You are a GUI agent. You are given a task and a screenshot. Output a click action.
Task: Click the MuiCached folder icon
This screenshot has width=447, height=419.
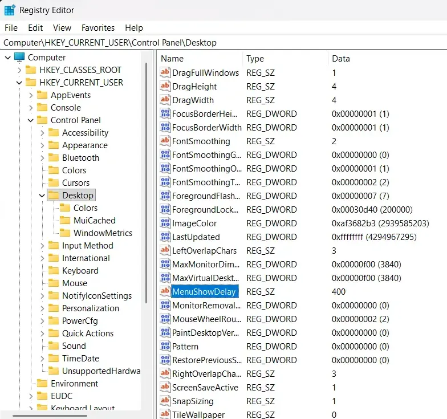pos(65,220)
